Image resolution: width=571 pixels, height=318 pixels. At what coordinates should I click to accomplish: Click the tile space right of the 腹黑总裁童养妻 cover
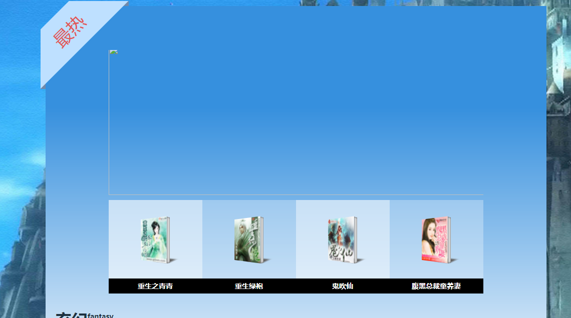(x=471, y=239)
